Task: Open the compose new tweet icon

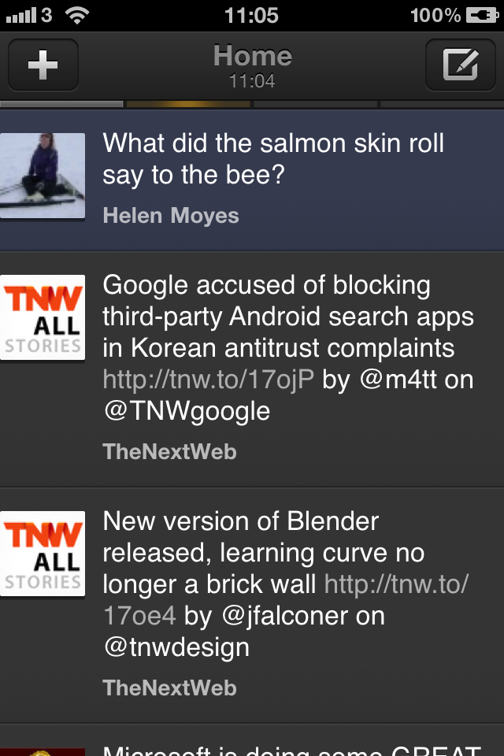Action: point(460,65)
